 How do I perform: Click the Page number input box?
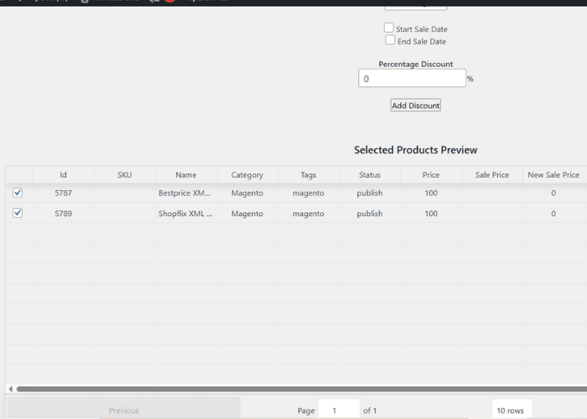339,410
